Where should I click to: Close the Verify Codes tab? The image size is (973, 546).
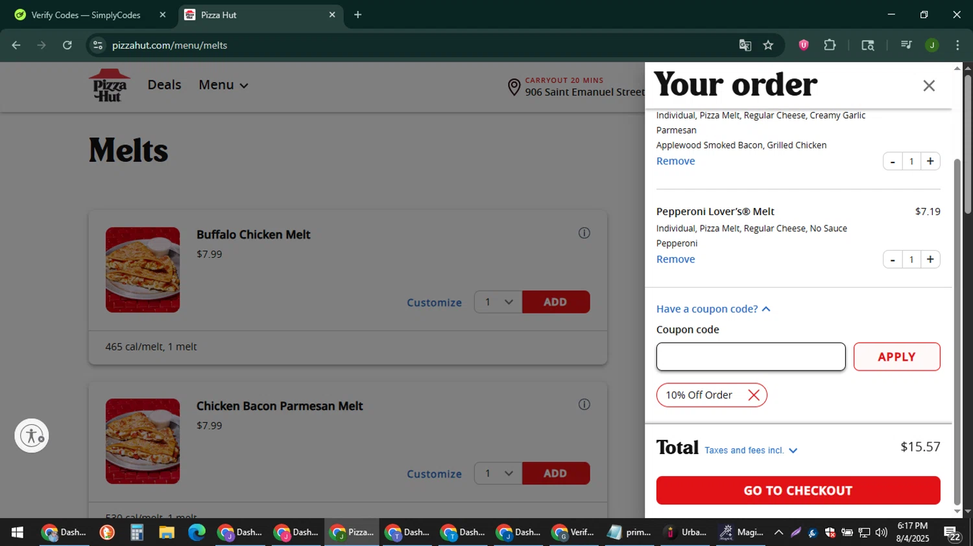[163, 15]
